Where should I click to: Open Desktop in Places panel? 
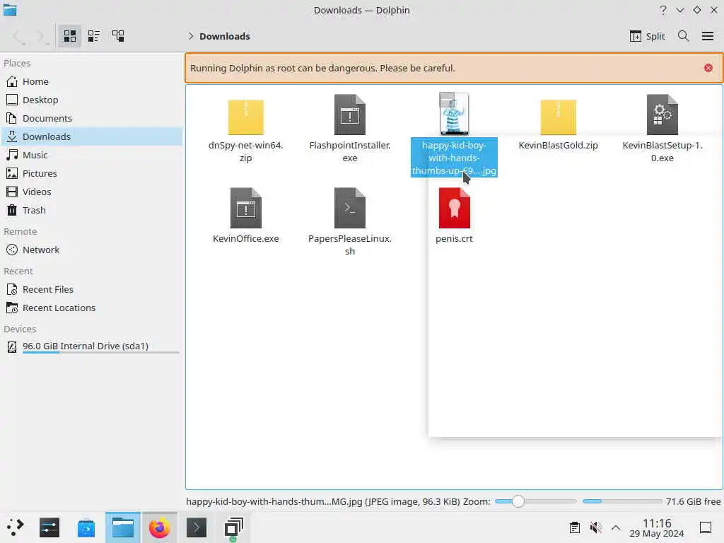[91, 100]
